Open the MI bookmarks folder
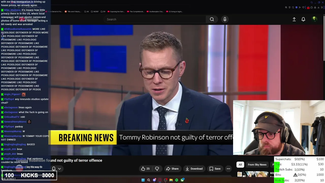Screen dimensions: 325x183 click(87, 11)
